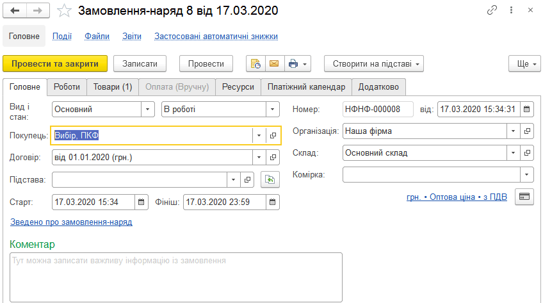Expand print options arrow next to printer

(x=305, y=63)
